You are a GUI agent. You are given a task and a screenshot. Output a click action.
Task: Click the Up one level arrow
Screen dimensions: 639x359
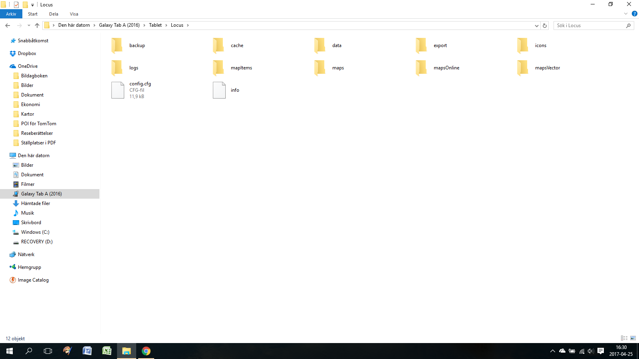tap(37, 26)
